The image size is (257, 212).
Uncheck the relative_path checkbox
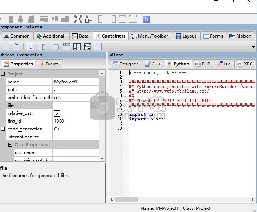point(57,113)
